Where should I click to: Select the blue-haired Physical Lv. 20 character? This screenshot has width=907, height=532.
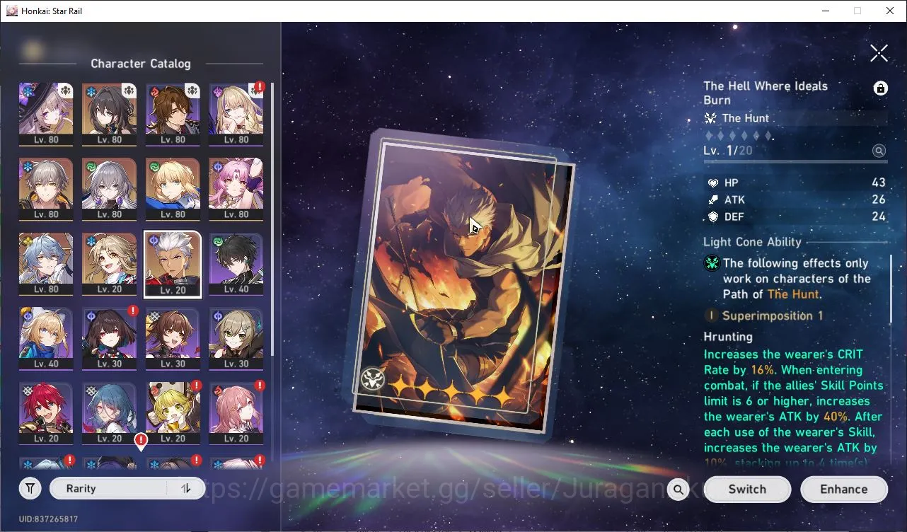[109, 413]
